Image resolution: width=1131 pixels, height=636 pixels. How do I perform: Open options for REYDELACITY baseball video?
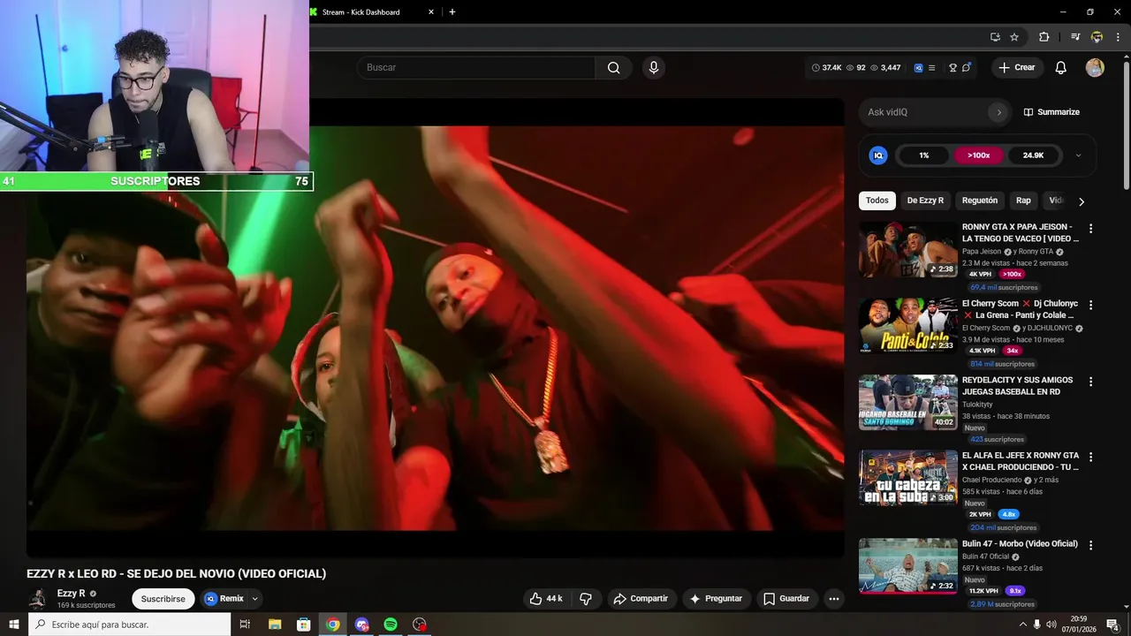[x=1090, y=382]
